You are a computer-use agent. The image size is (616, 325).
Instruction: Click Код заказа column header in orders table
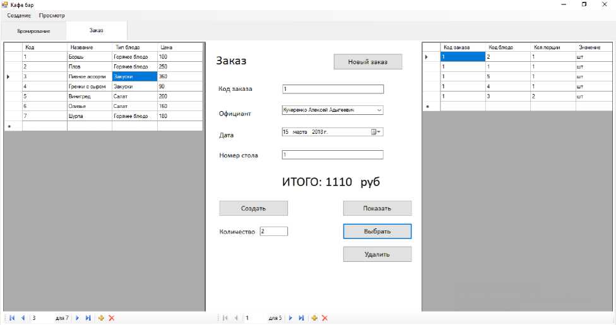(463, 47)
